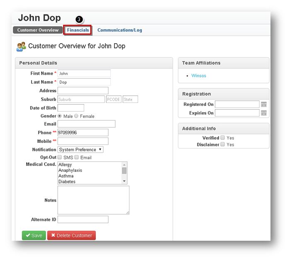The height and width of the screenshot is (259, 285).
Task: Click the State input field
Action: (130, 99)
